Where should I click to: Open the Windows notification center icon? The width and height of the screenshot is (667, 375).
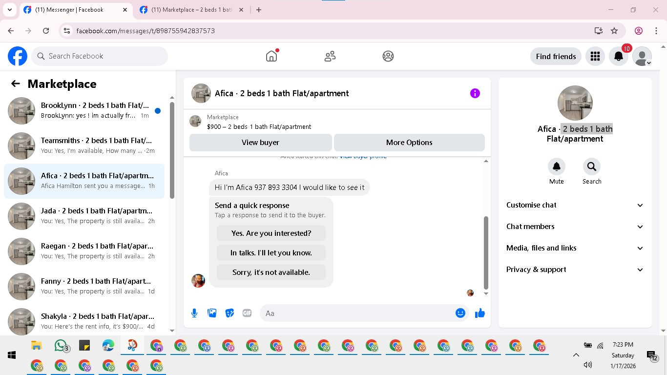pos(652,356)
